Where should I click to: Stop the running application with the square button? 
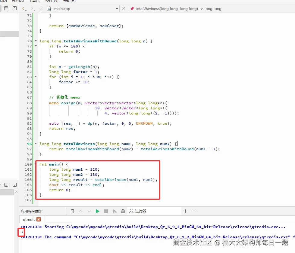point(106,211)
